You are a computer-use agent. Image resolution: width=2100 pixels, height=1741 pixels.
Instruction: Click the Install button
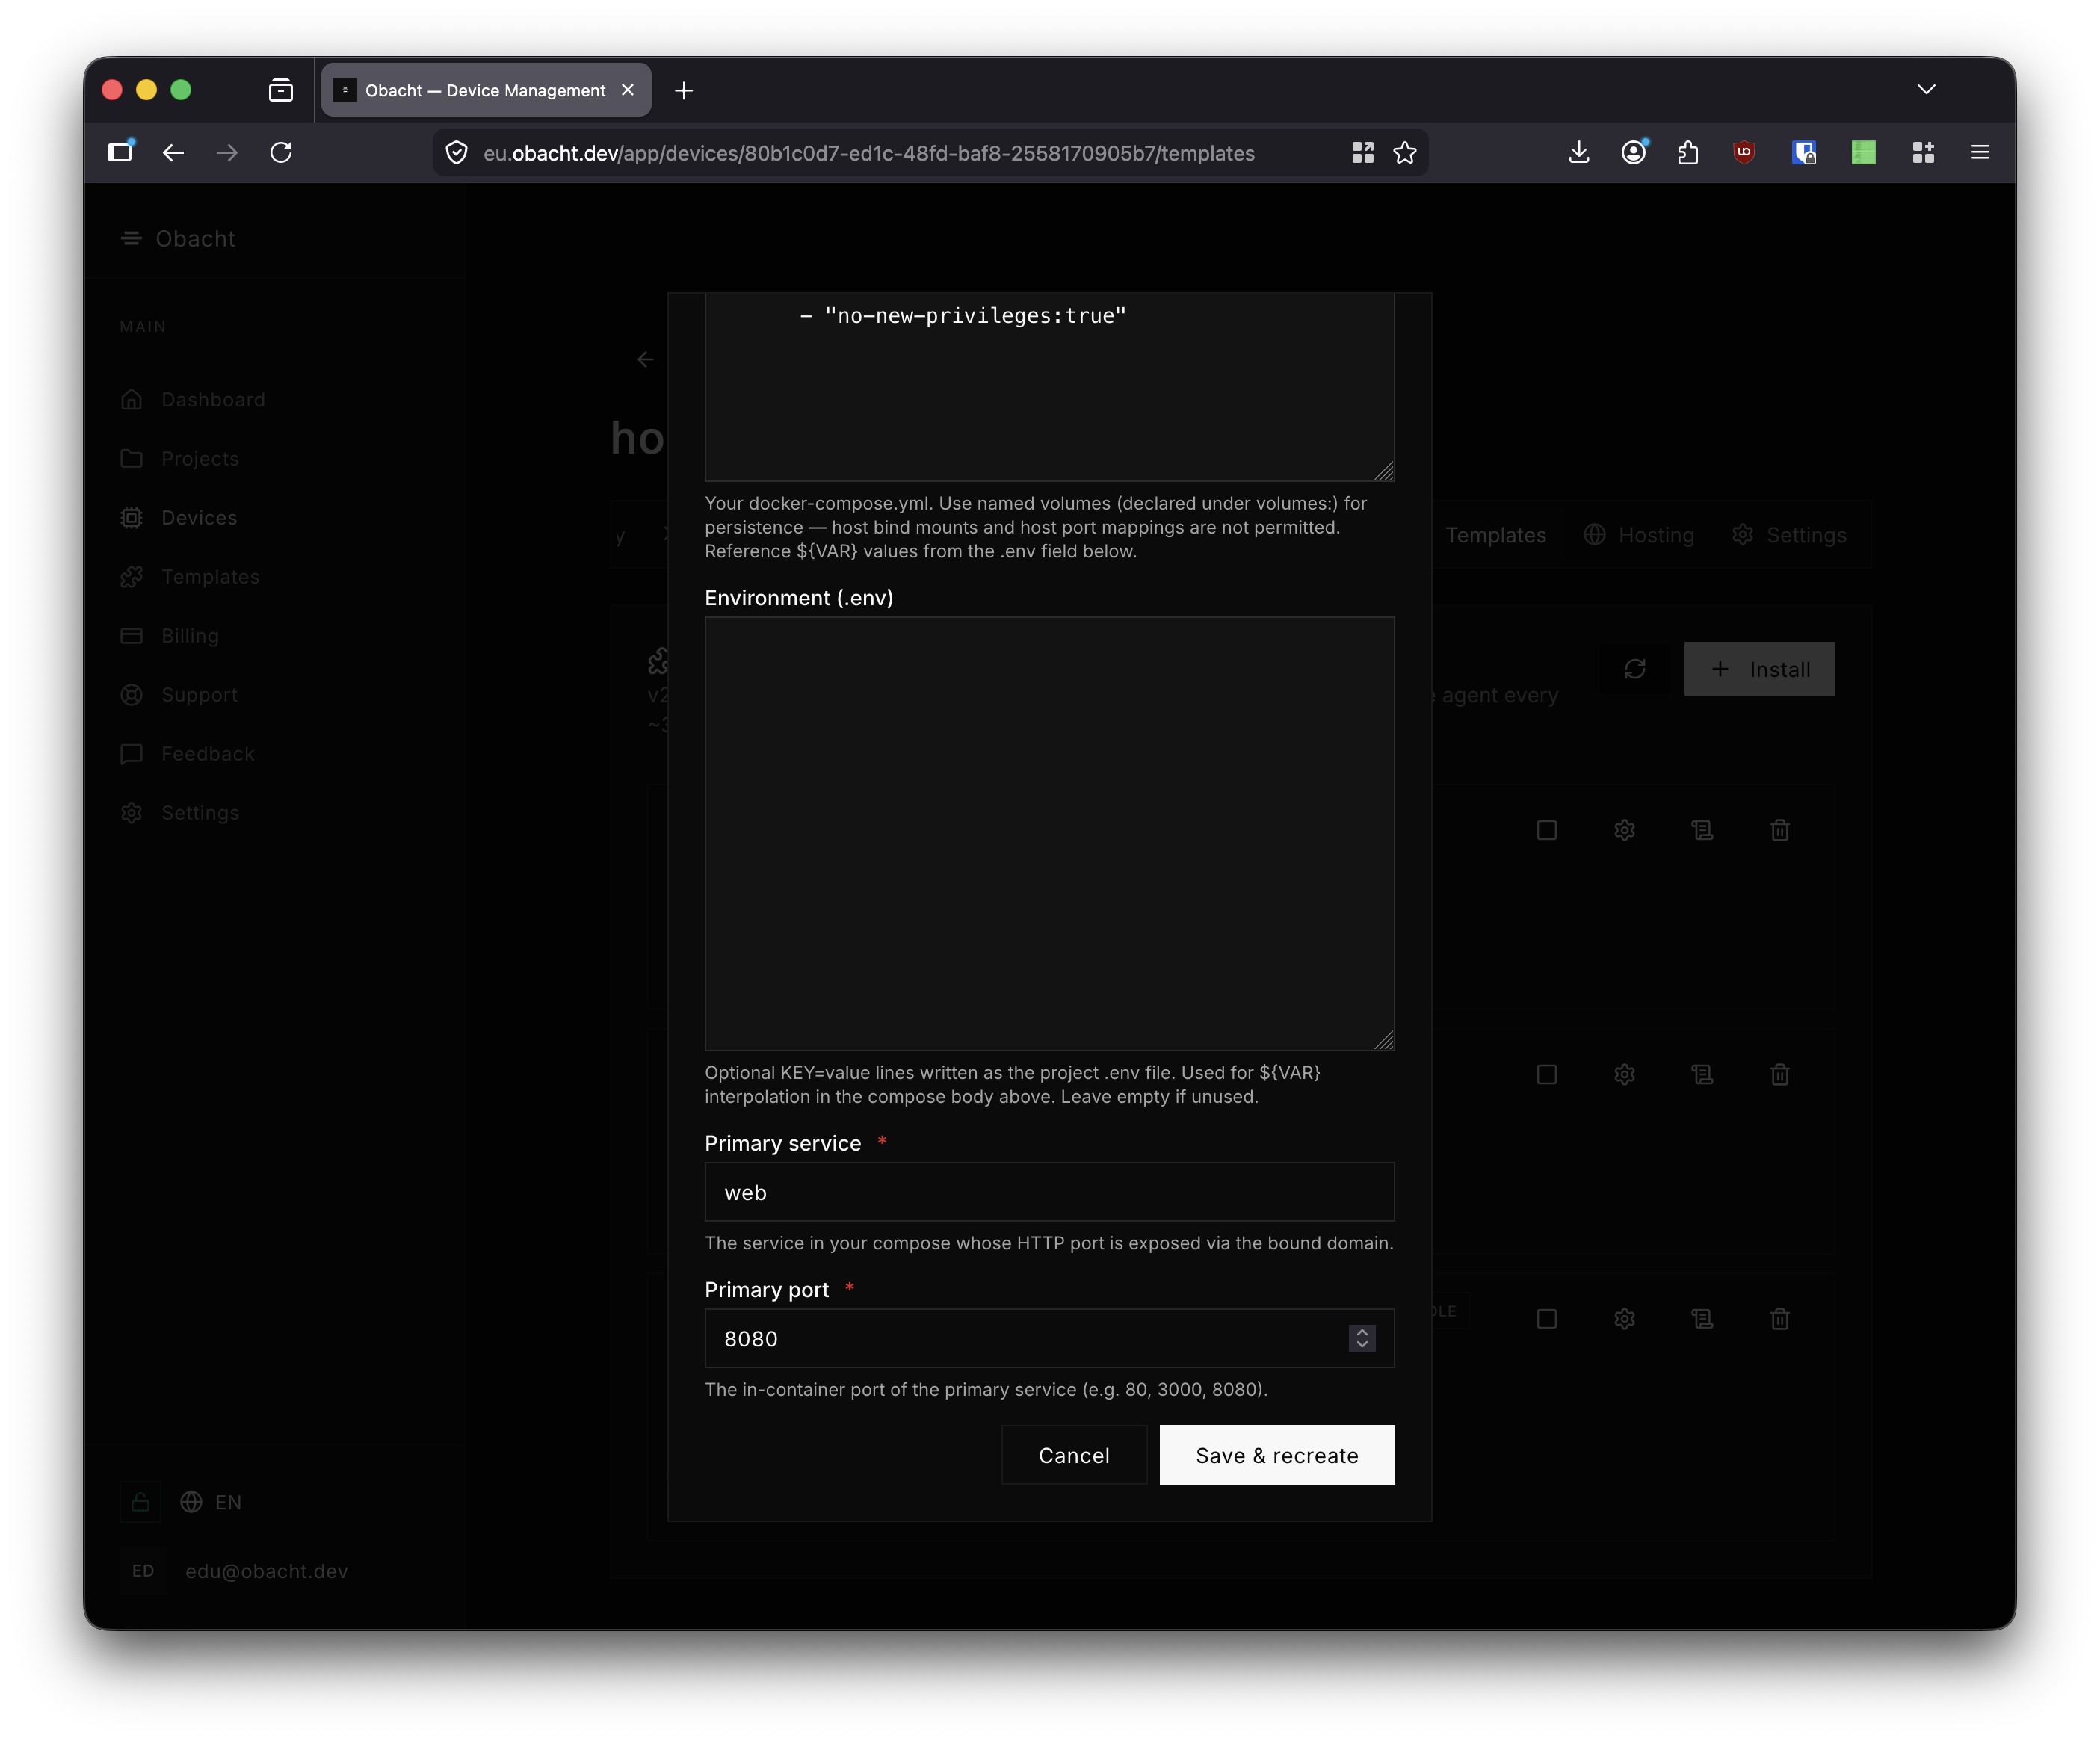[1759, 669]
